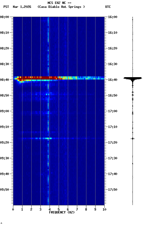
Task: Click the '7' frequency axis tick label
Action: 77,210
